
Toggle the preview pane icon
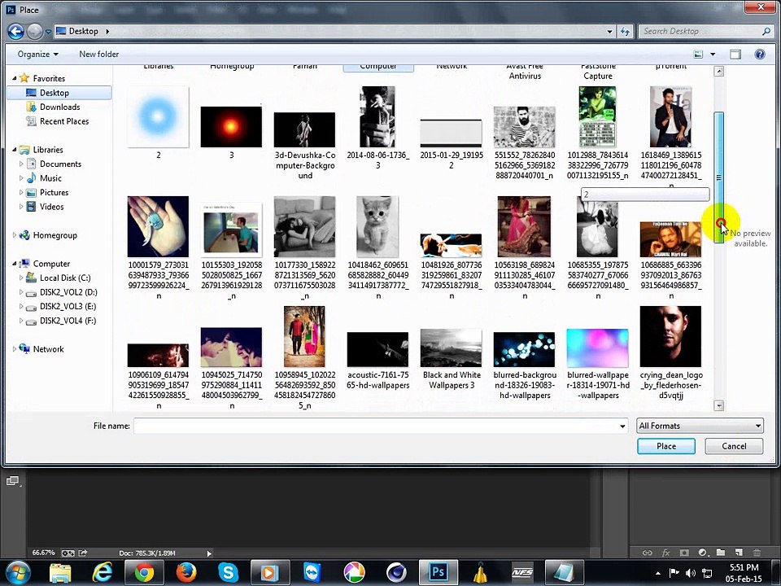[x=735, y=55]
